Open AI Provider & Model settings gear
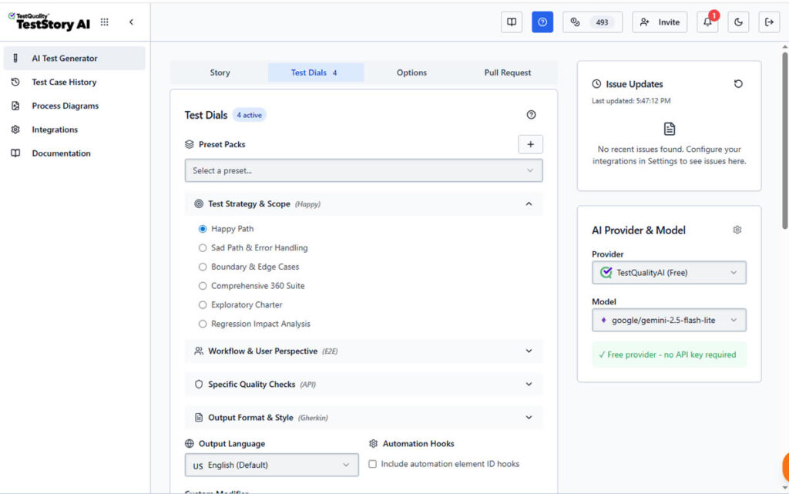The width and height of the screenshot is (789, 494). click(x=737, y=230)
